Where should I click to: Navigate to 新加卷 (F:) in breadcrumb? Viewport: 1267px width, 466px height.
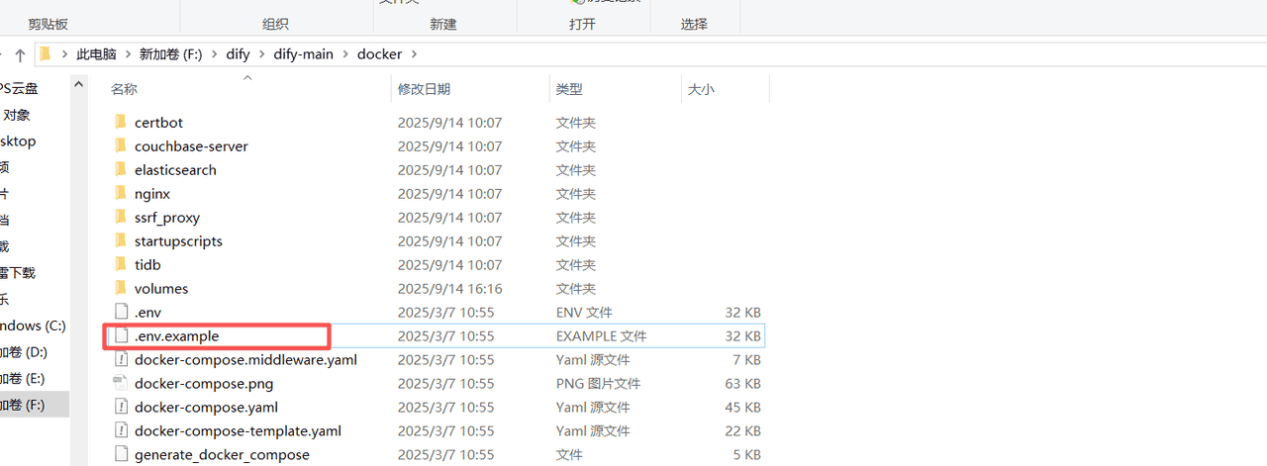coord(170,54)
